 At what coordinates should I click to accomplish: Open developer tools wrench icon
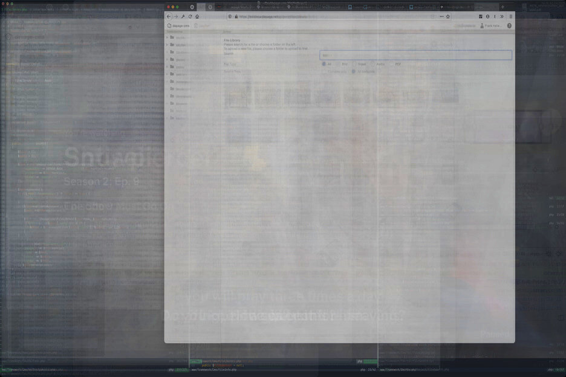(183, 16)
